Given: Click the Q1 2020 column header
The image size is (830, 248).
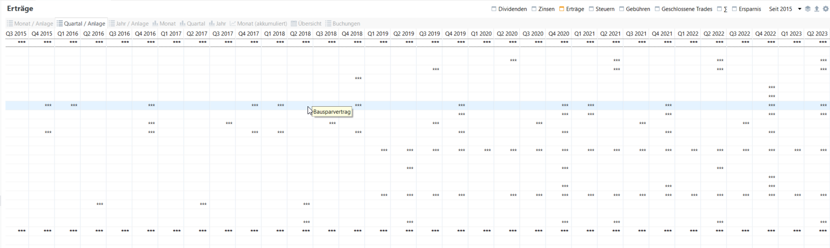Looking at the screenshot, I should tap(481, 34).
